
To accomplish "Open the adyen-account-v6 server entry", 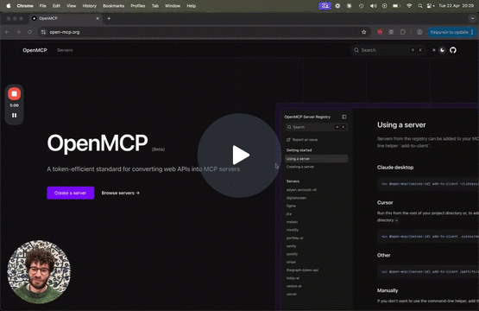I will coord(301,190).
